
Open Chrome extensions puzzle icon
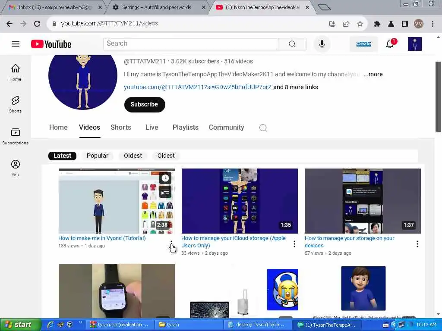click(x=377, y=24)
